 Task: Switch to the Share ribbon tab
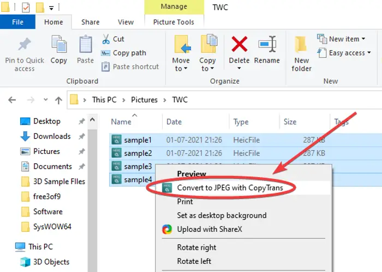(91, 22)
